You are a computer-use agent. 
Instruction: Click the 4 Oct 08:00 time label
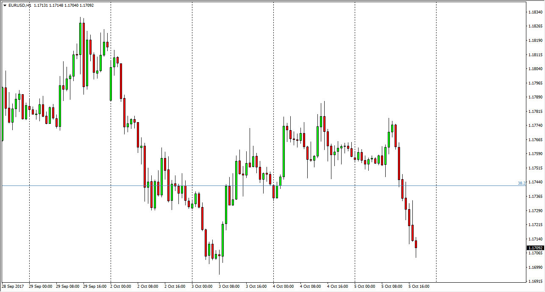pos(311,287)
